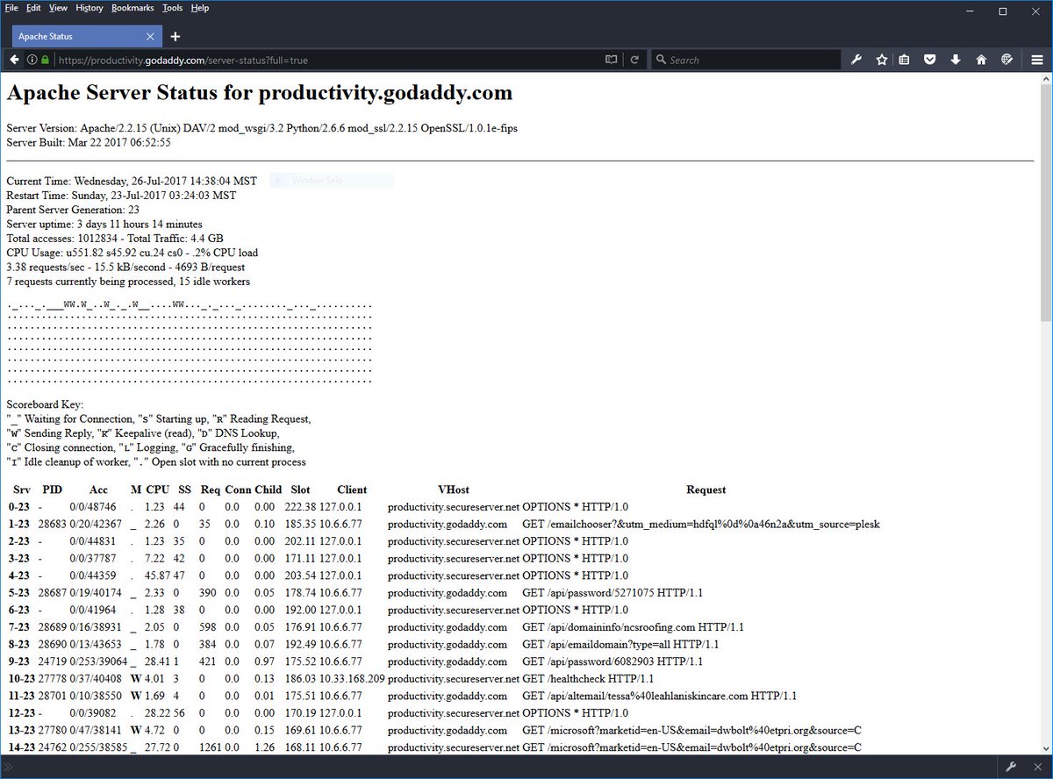Click the Restart Time line
Image resolution: width=1053 pixels, height=779 pixels.
(121, 196)
